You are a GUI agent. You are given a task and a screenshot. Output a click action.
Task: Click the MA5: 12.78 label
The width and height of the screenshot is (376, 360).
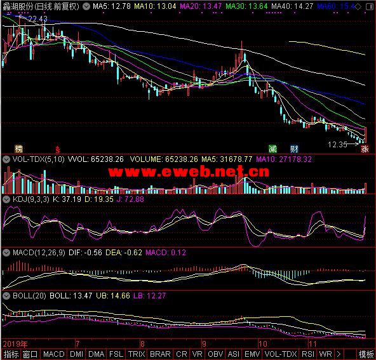click(112, 6)
